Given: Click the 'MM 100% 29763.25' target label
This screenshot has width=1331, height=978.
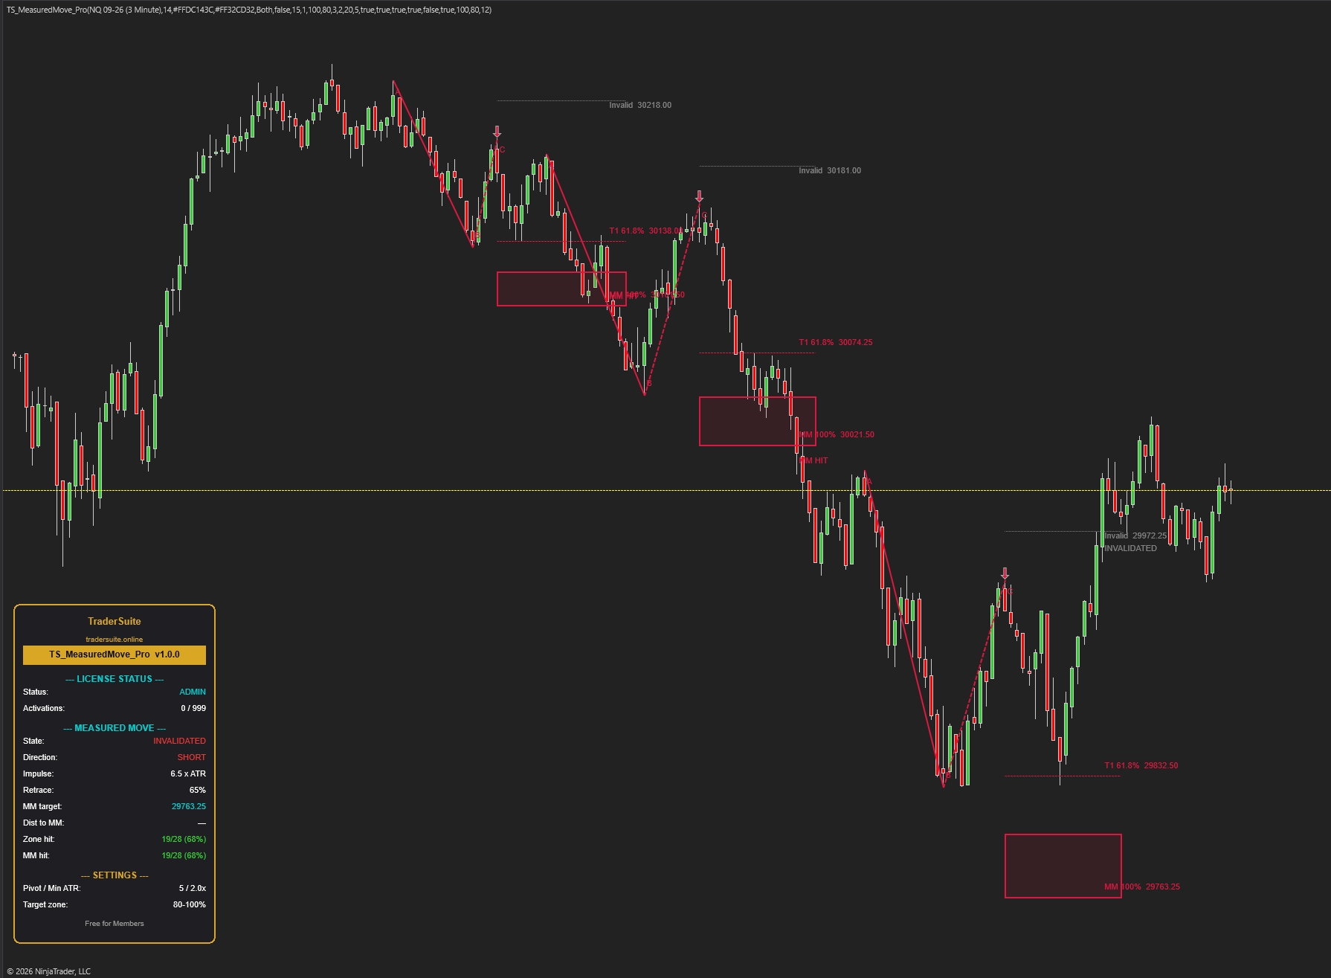Looking at the screenshot, I should click(1142, 887).
